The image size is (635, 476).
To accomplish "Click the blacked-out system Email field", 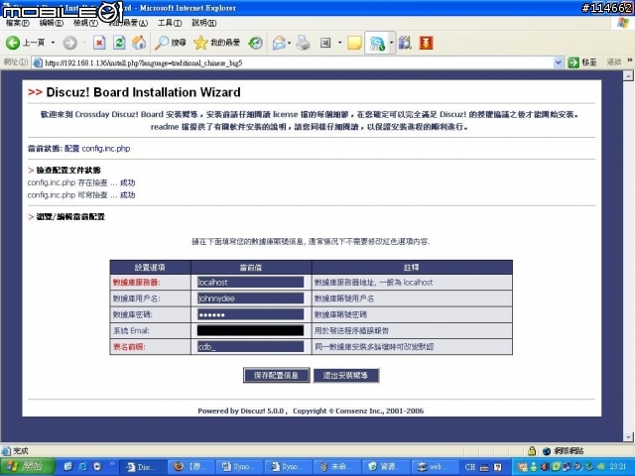I will (250, 330).
